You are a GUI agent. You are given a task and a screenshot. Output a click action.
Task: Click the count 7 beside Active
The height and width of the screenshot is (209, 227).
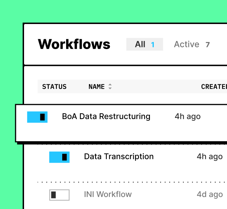pyautogui.click(x=208, y=45)
